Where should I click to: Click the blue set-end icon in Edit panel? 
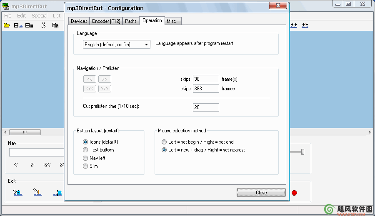pos(57,193)
